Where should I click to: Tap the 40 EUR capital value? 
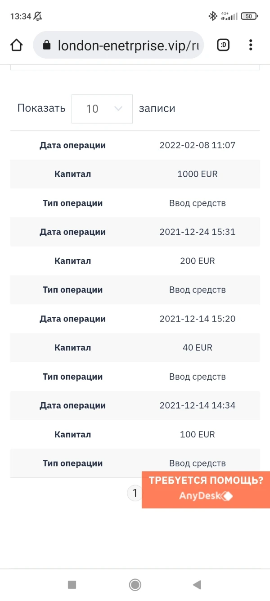[198, 348]
